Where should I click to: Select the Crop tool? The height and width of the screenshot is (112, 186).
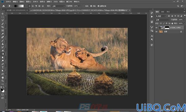click(x=2, y=27)
